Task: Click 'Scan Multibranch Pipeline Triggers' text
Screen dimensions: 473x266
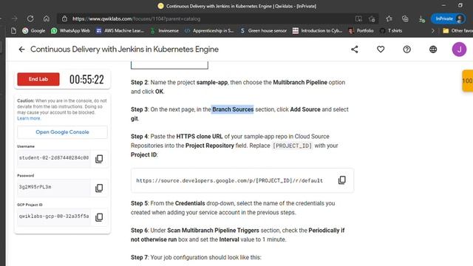Action: point(213,231)
